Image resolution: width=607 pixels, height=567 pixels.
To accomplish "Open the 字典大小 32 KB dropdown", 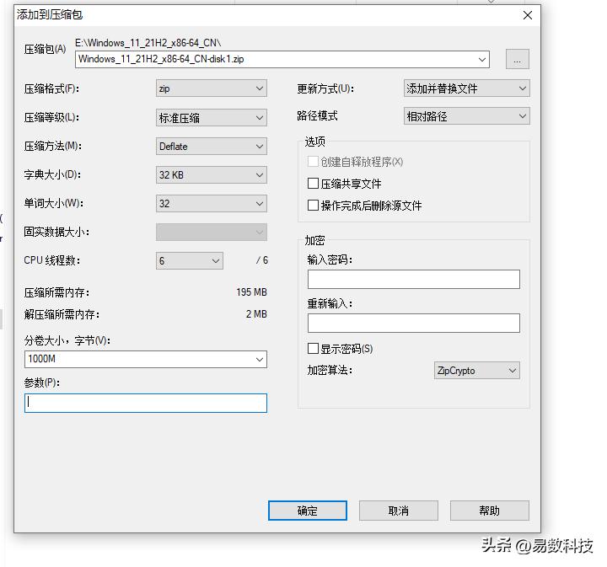I will pyautogui.click(x=212, y=175).
